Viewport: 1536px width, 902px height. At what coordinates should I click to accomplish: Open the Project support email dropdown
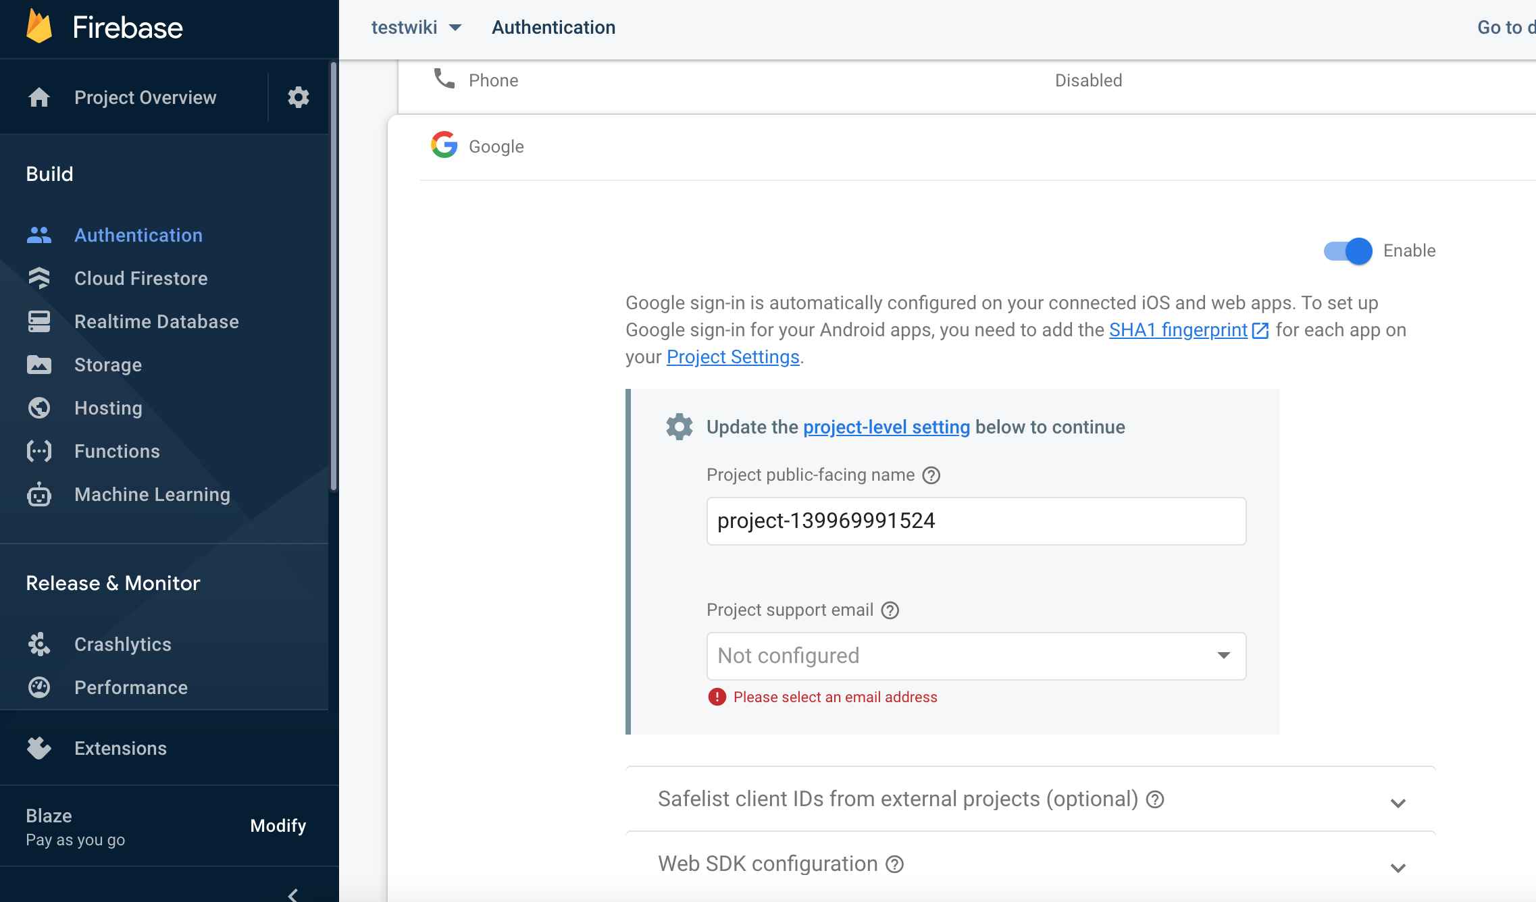point(976,656)
